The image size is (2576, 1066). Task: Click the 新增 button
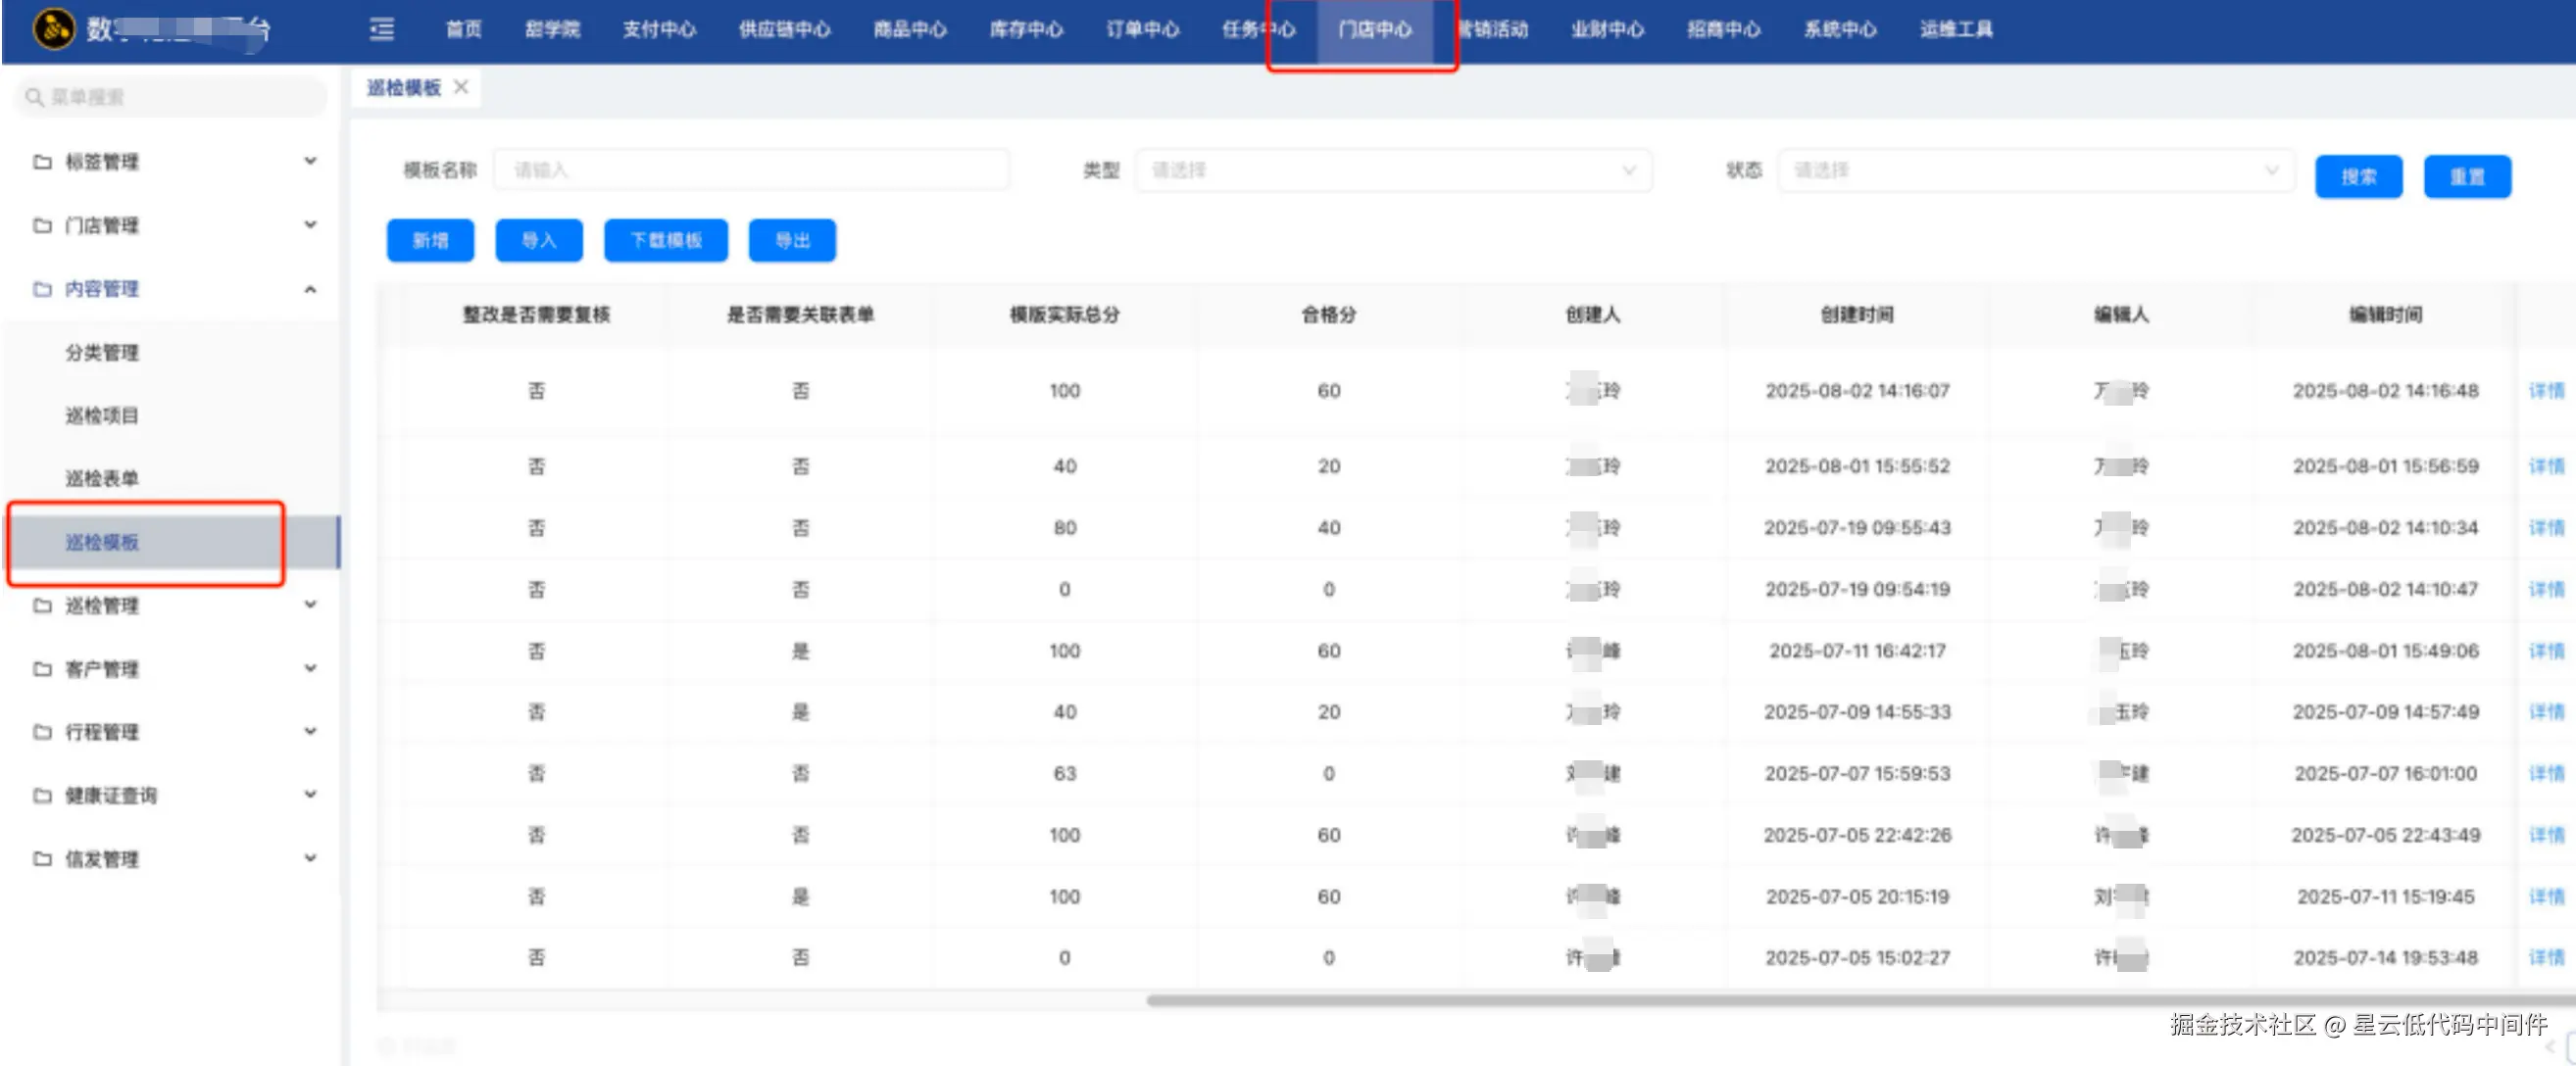429,240
